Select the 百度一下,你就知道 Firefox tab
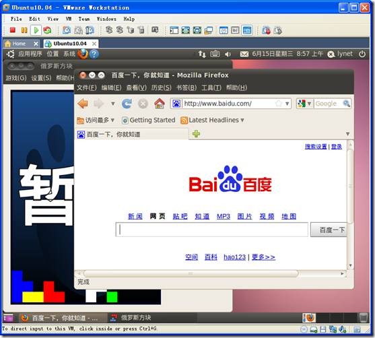This screenshot has height=338, width=375. coord(131,134)
